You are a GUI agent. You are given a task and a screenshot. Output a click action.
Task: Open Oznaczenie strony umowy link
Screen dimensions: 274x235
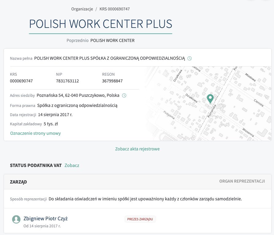pos(35,133)
